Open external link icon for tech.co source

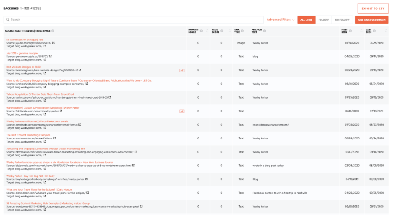(x=110, y=97)
